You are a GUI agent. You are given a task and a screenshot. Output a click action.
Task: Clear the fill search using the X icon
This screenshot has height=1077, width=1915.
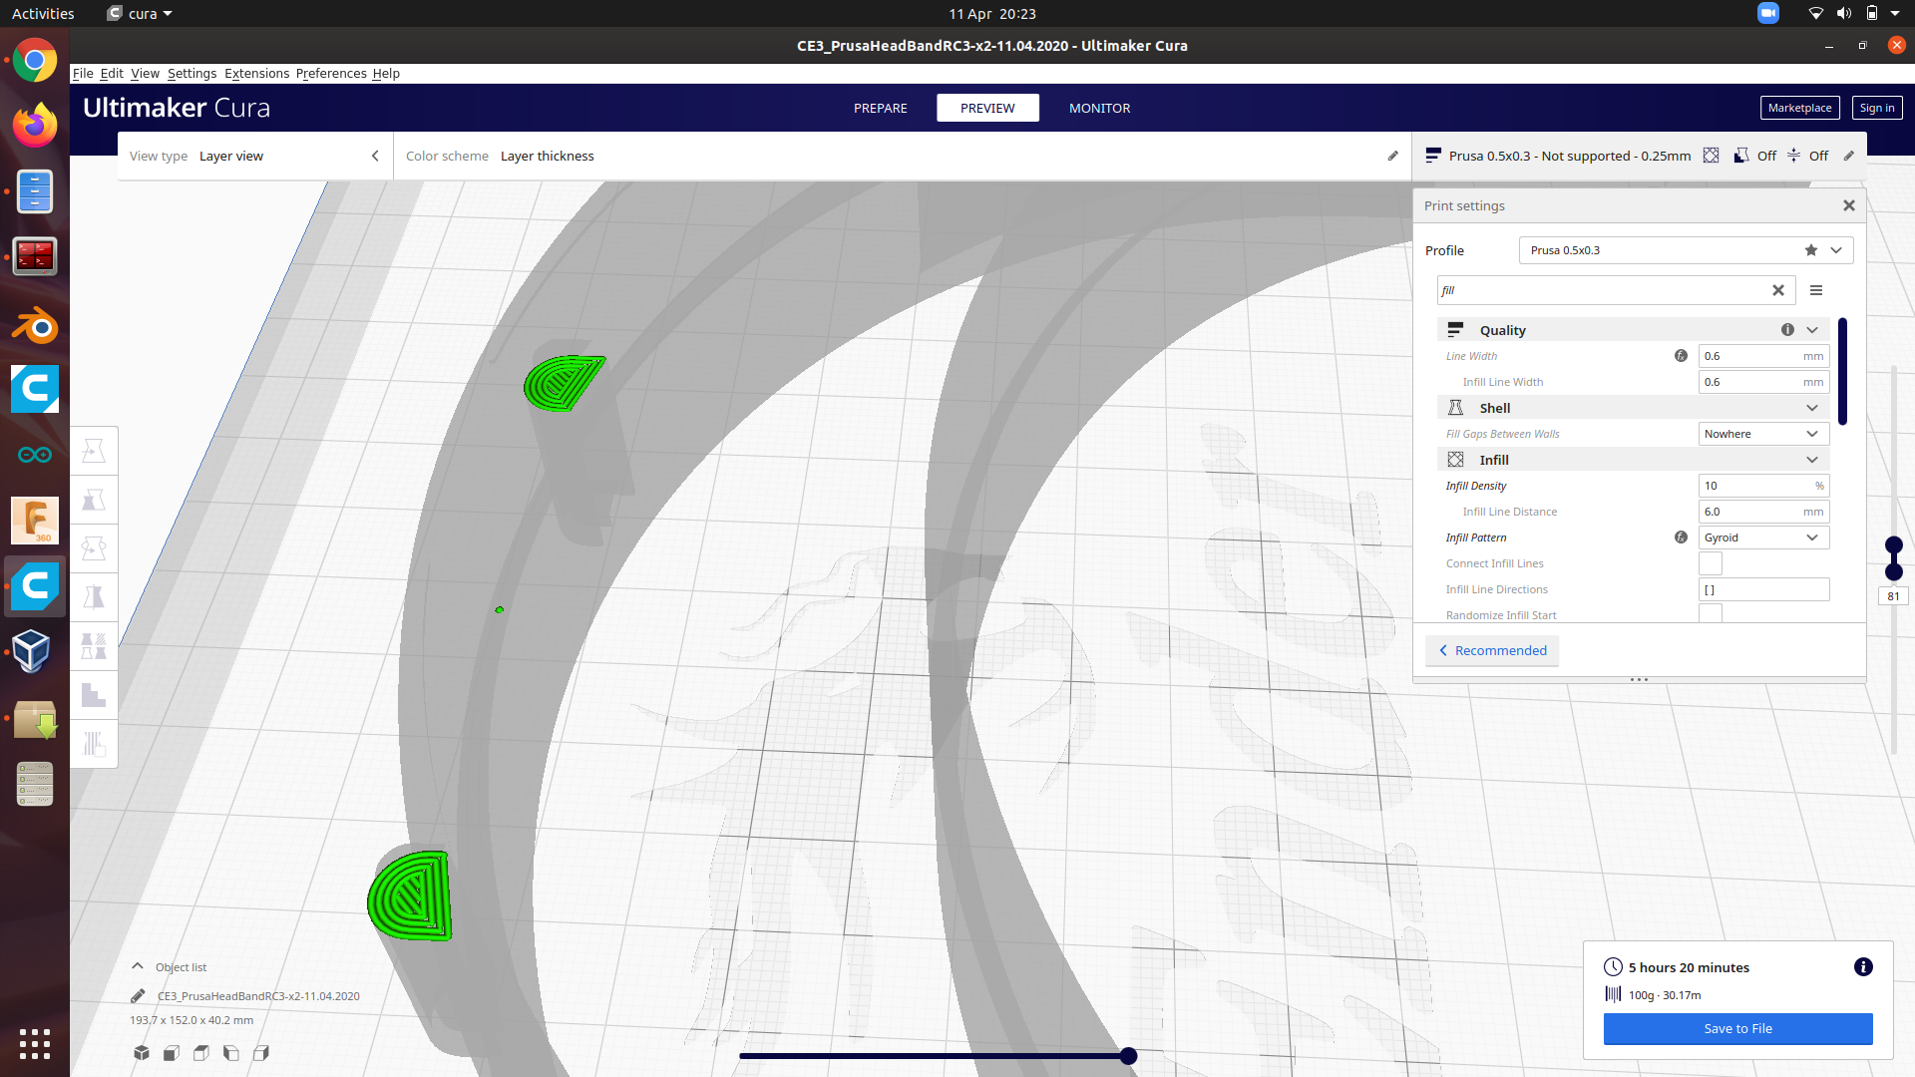(1778, 290)
